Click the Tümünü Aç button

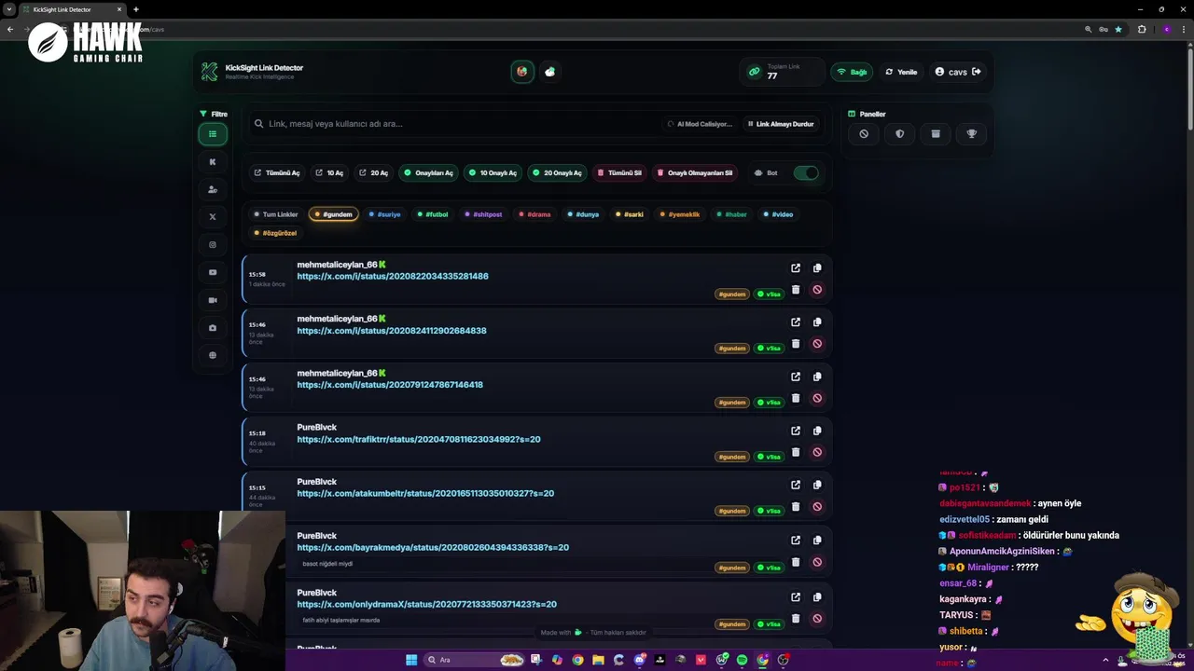click(x=277, y=172)
